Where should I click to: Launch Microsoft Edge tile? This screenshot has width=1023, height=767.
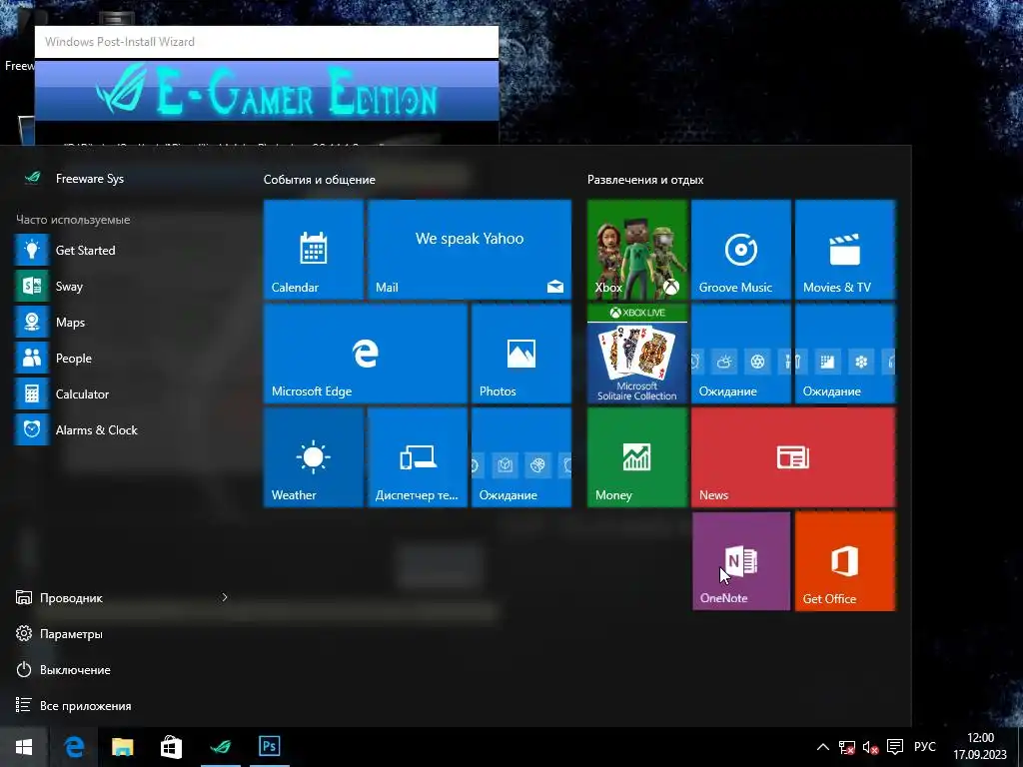click(x=366, y=354)
